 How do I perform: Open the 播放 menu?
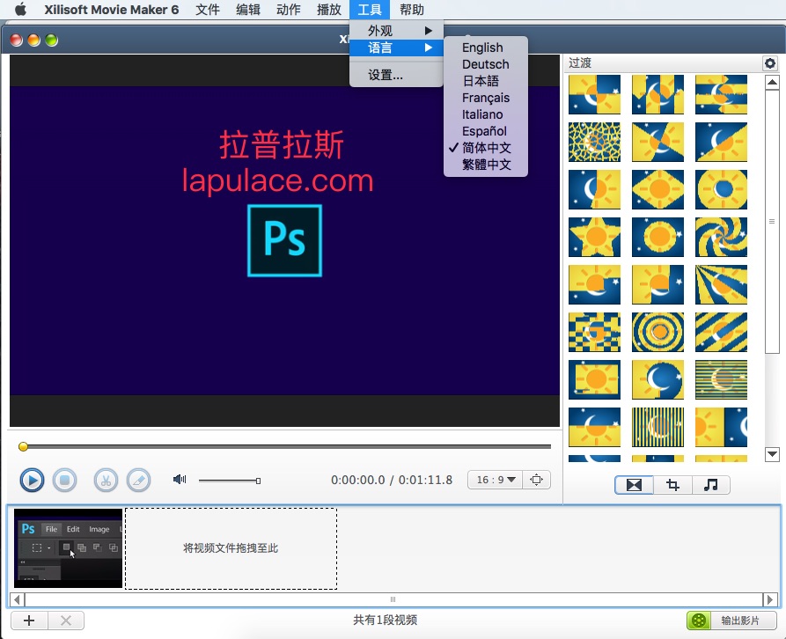point(329,10)
